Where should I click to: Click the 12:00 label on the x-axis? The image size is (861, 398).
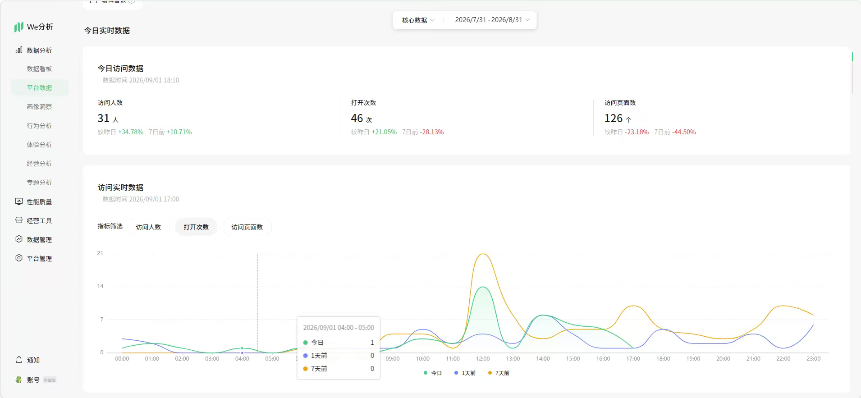pos(483,359)
